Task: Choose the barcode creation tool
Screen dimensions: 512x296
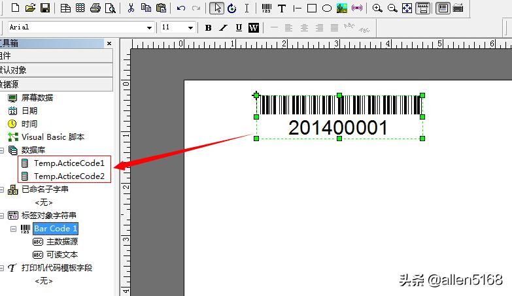Action: coord(267,8)
